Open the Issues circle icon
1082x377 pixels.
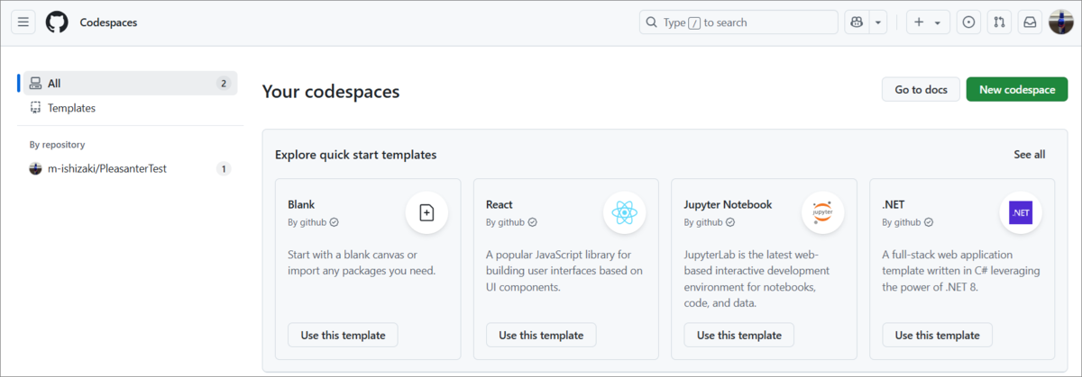(969, 22)
